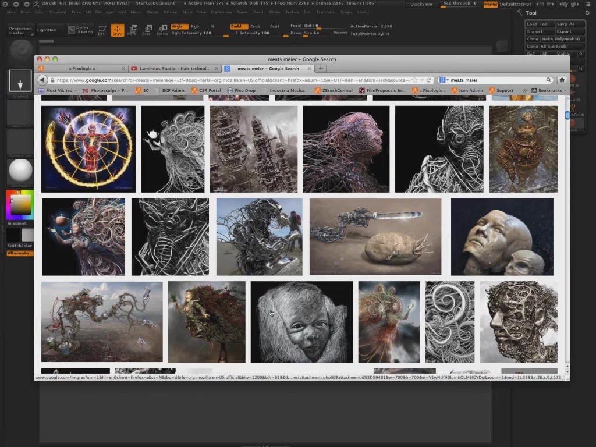
Task: Activate Draw mode in ZBrush toolbar
Action: pos(117,30)
